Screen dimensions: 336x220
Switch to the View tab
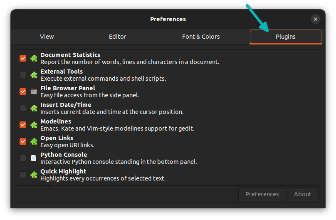click(x=47, y=37)
